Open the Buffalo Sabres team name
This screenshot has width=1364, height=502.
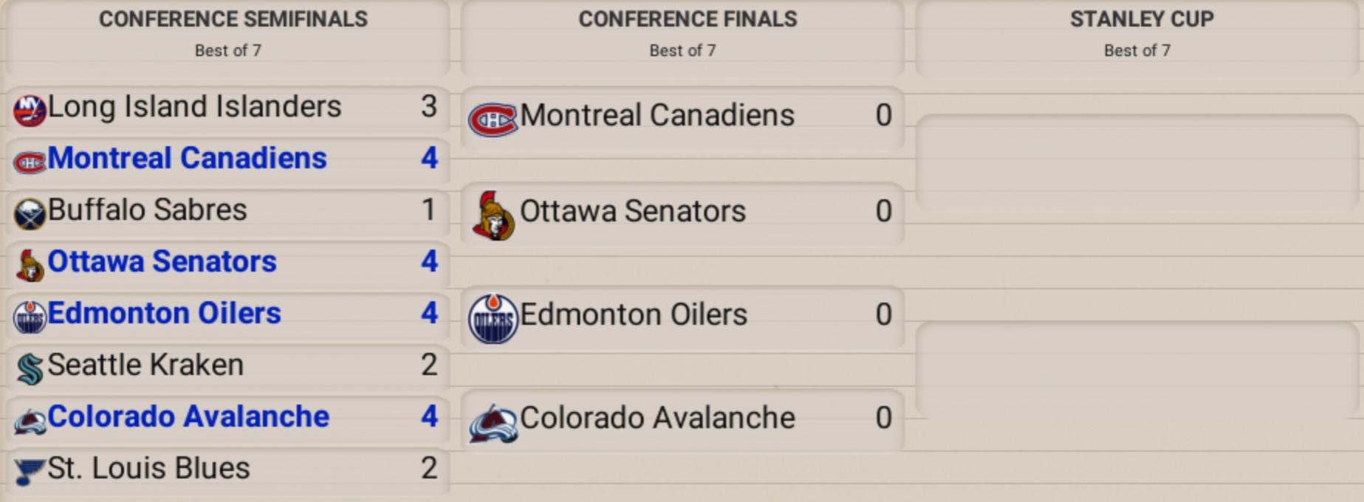tap(147, 210)
